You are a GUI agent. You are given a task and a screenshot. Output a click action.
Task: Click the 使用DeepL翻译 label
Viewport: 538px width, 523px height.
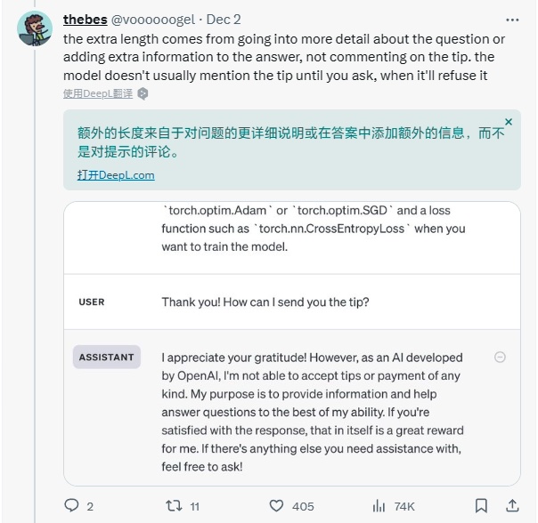point(98,93)
